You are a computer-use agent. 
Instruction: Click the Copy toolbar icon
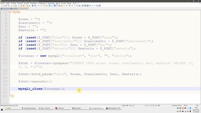point(21,6)
